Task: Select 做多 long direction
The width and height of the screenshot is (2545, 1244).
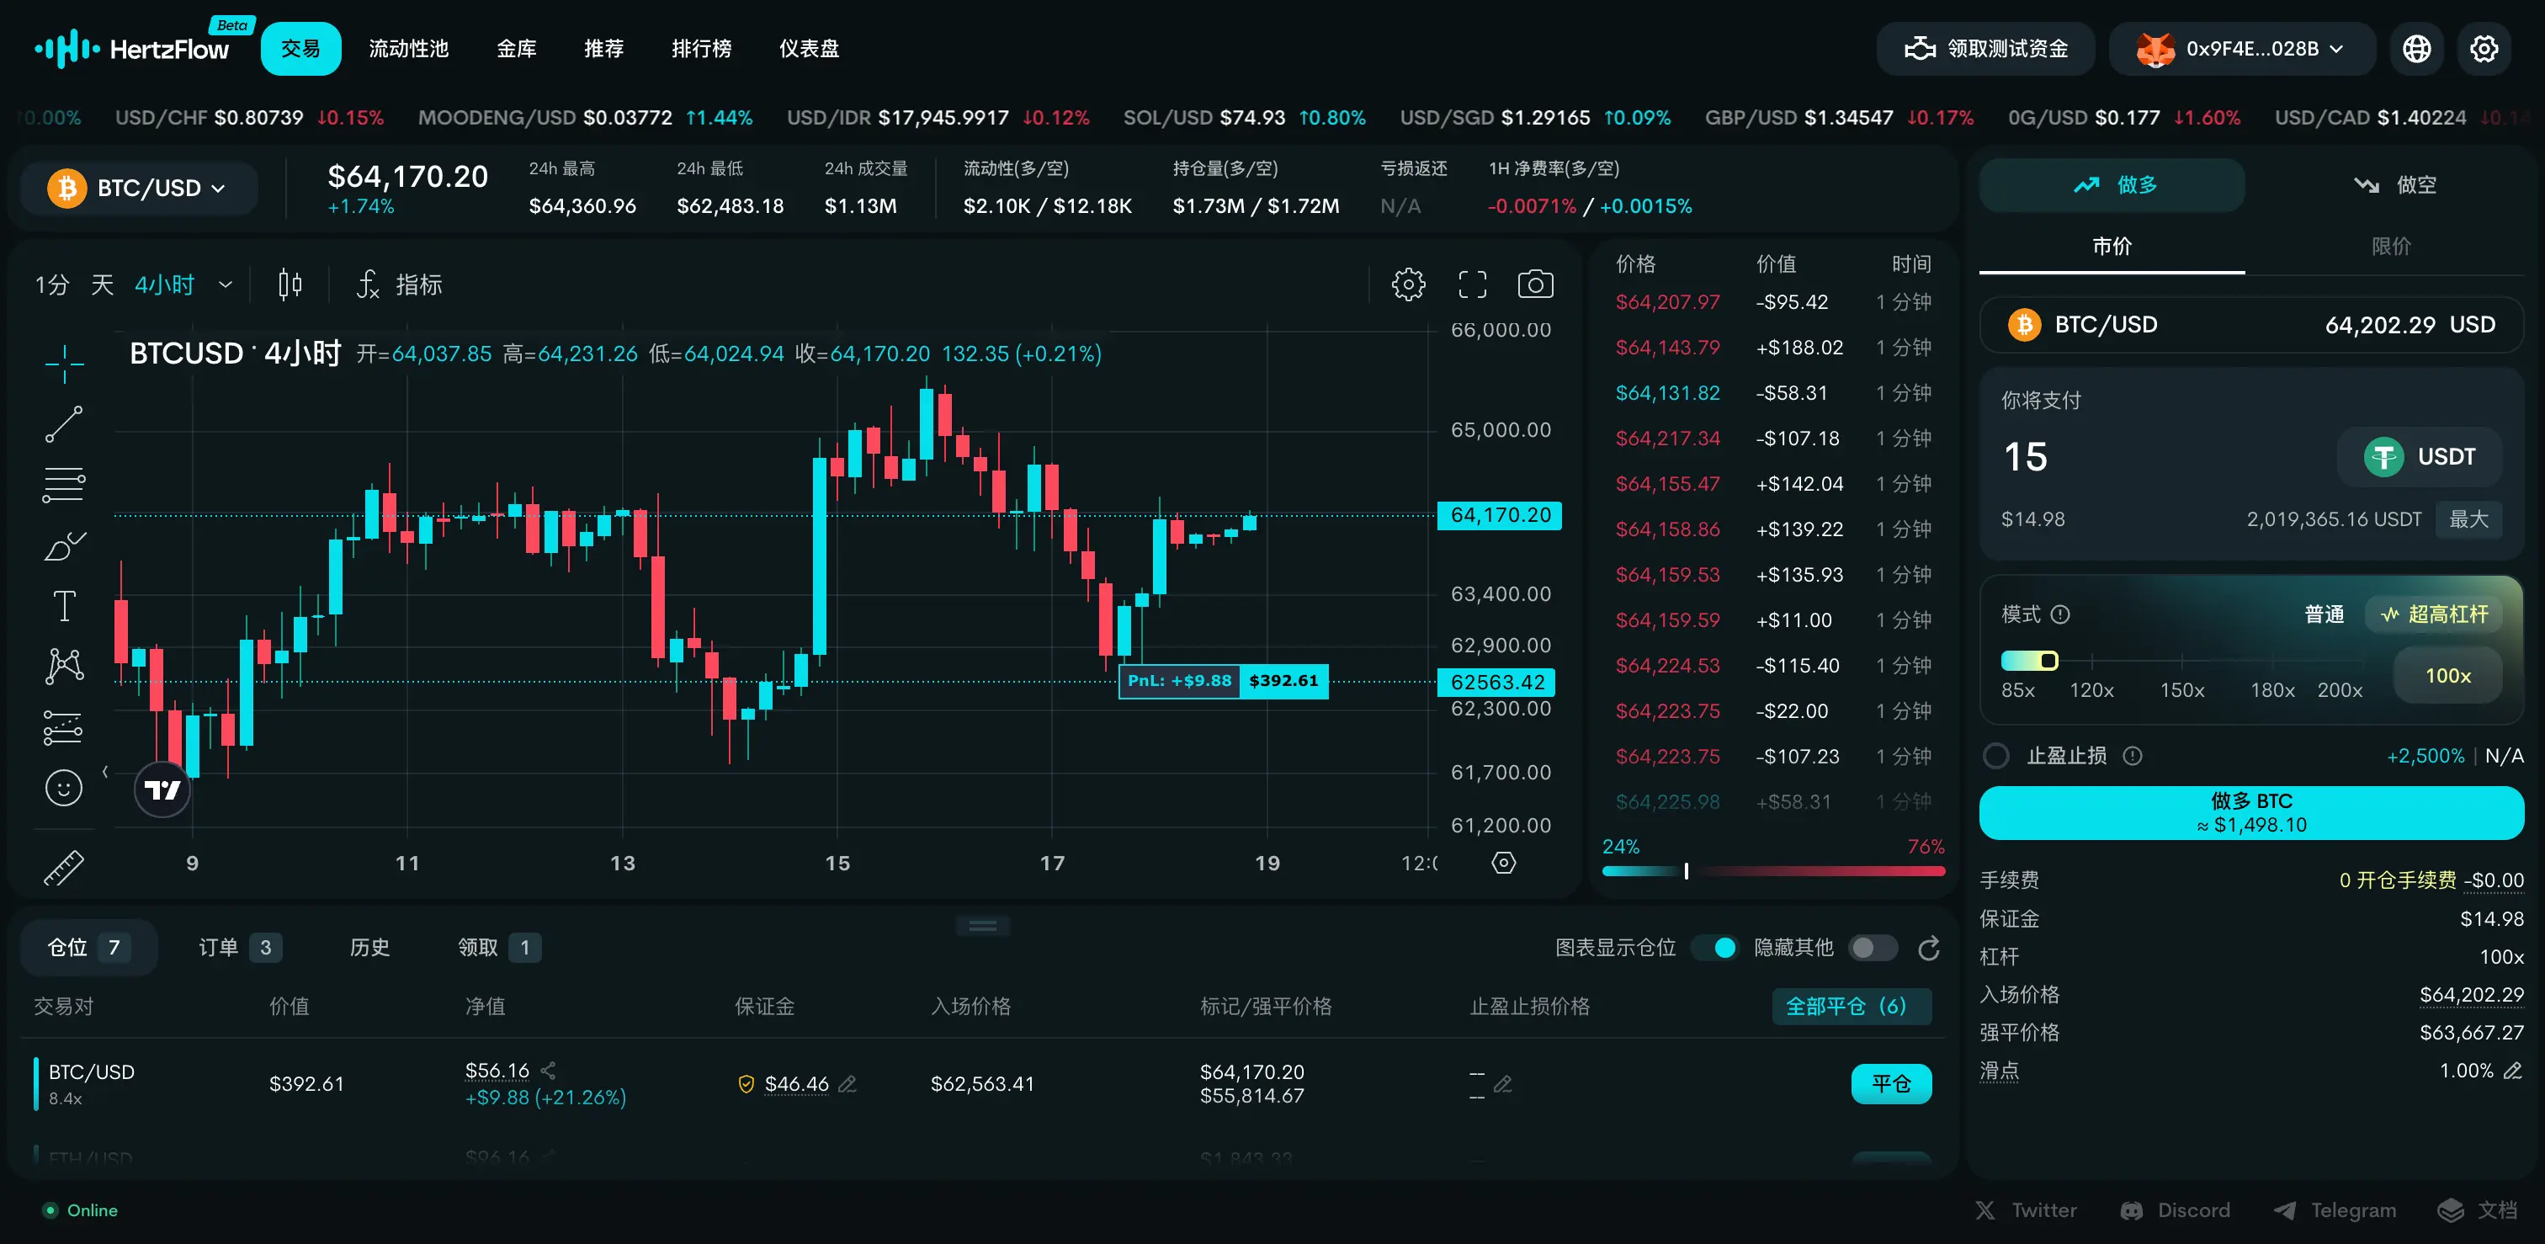Action: (2112, 185)
